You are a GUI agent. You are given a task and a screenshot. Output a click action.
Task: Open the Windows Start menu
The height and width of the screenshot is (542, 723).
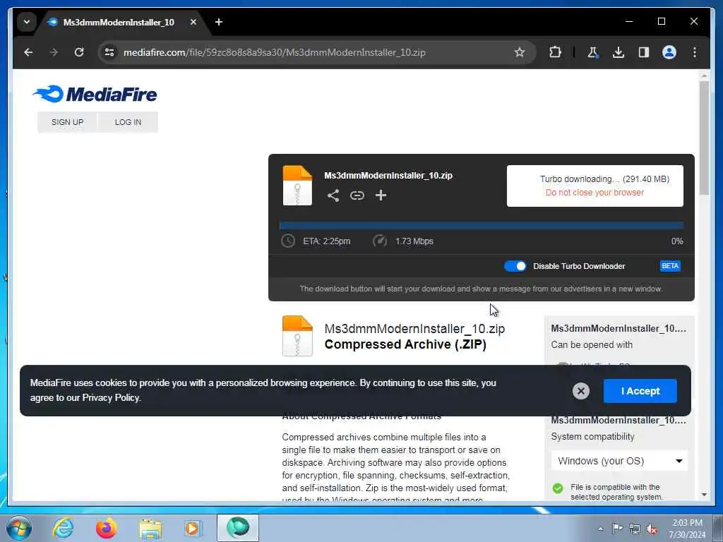[19, 528]
